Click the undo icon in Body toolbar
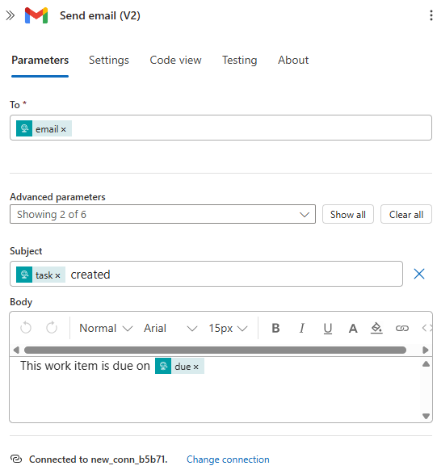437x470 pixels. click(x=26, y=328)
